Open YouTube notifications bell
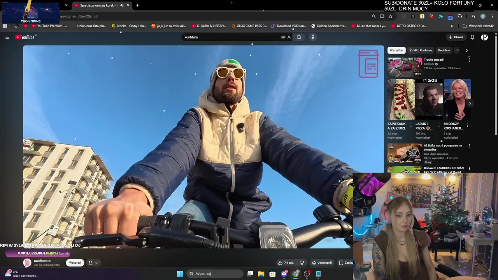The height and width of the screenshot is (280, 498). (x=472, y=37)
